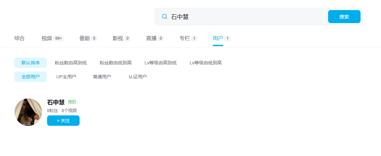
Task: Follow user with + 关注 button
Action: coord(63,121)
